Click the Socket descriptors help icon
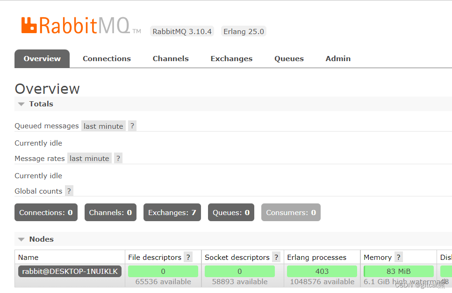 click(x=276, y=257)
